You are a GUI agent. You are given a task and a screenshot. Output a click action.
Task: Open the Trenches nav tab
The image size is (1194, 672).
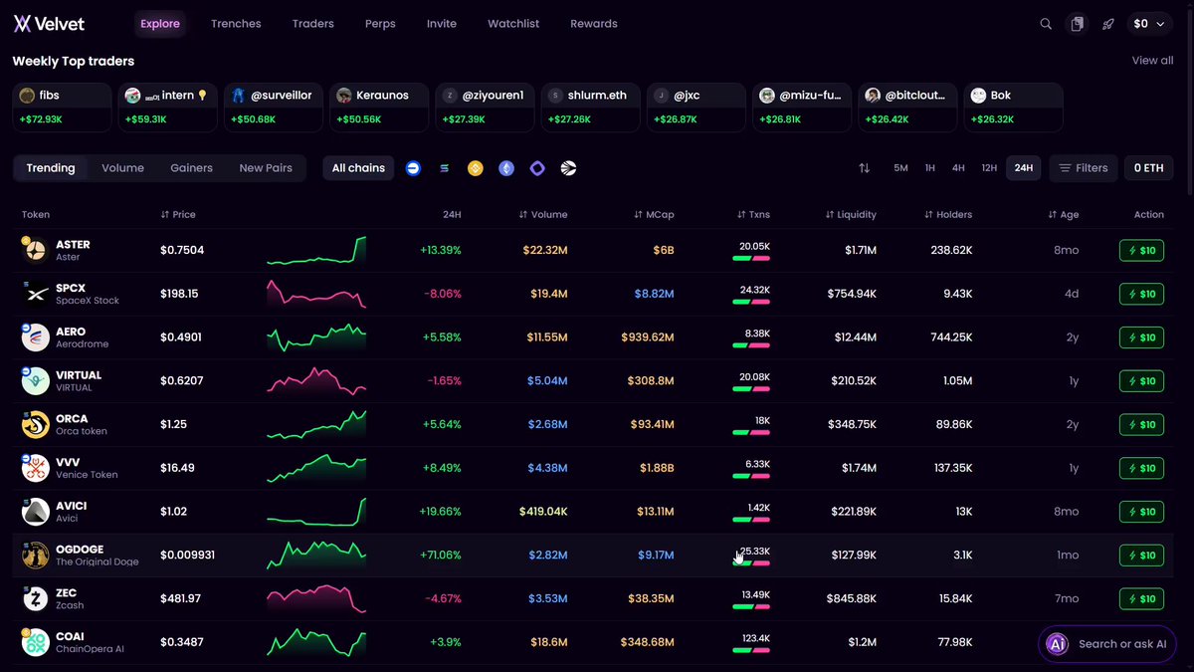[236, 24]
